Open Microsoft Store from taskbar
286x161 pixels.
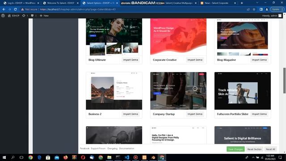(x=48, y=157)
